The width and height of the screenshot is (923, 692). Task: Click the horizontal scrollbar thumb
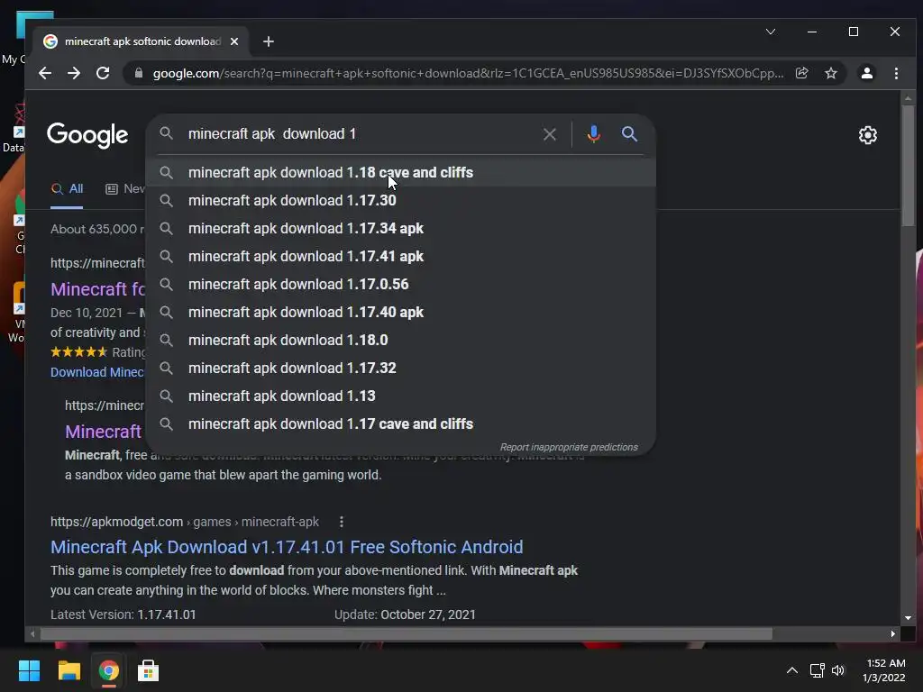click(x=407, y=633)
